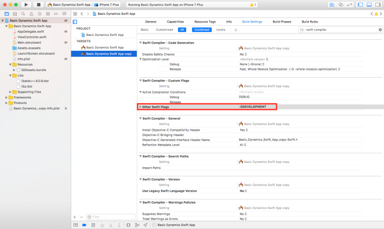Viewport: 384px width, 229px height.
Task: Collapse Swift Compiler - Custom Flags section
Action: tap(141, 80)
